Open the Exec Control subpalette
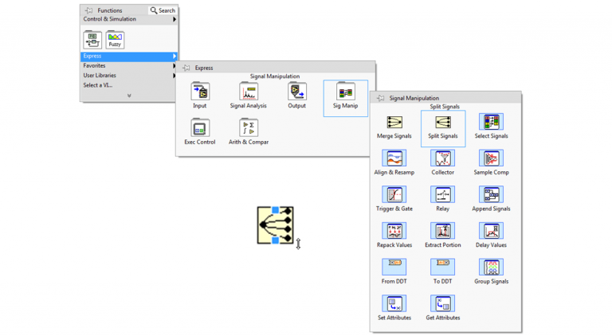This screenshot has height=336, width=612. click(x=199, y=129)
